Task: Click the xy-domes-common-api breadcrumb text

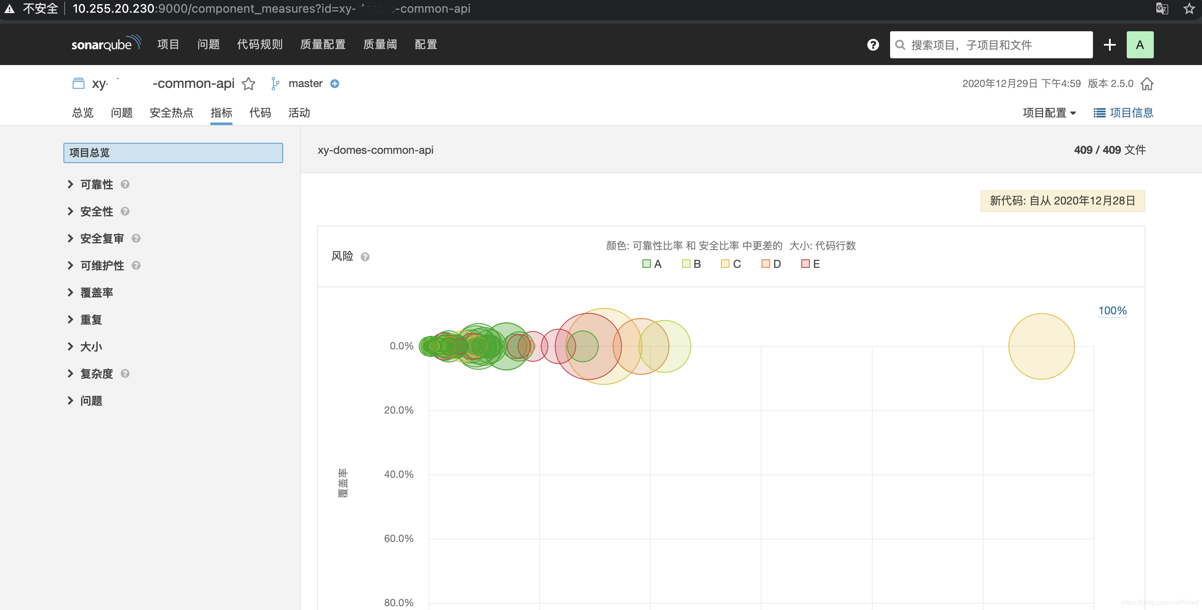Action: click(376, 150)
